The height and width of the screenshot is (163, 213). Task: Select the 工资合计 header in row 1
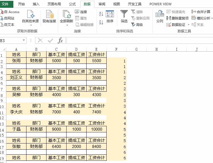click(96, 55)
